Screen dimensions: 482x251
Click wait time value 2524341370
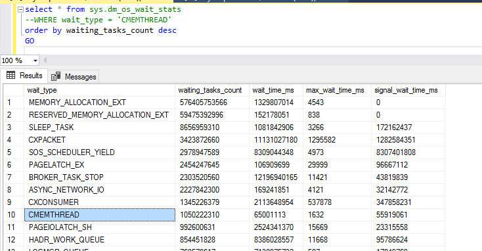point(276,227)
